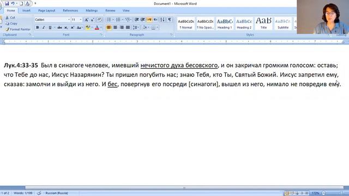349x196 pixels.
Task: Open the word count from status bar
Action: tap(23, 193)
